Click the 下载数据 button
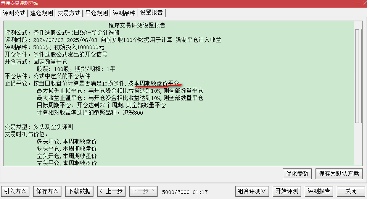The height and width of the screenshot is (199, 367). pyautogui.click(x=79, y=191)
